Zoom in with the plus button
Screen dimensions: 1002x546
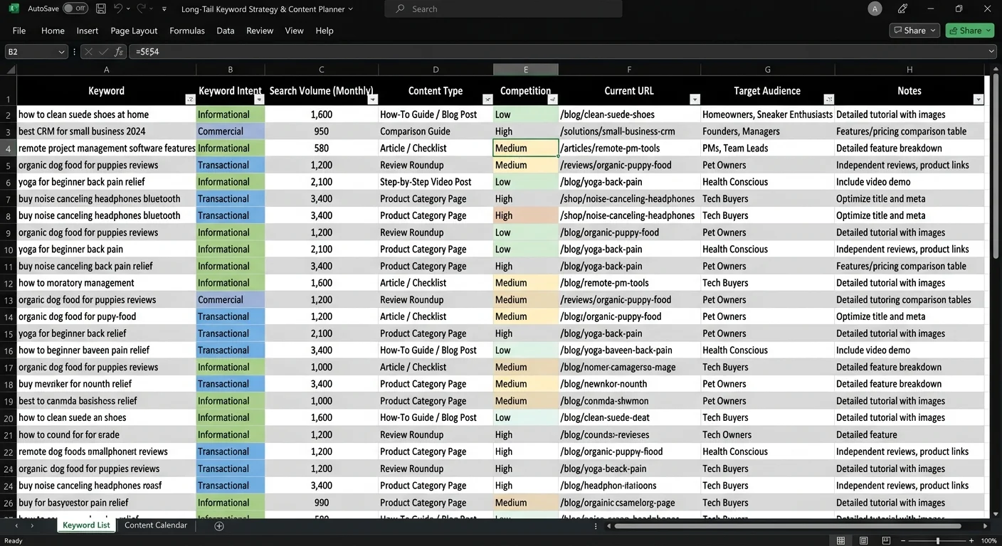[x=971, y=541]
